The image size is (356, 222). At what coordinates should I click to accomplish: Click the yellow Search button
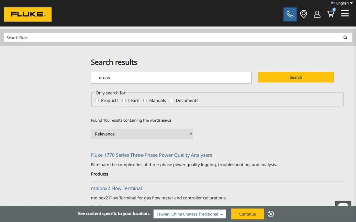click(296, 77)
